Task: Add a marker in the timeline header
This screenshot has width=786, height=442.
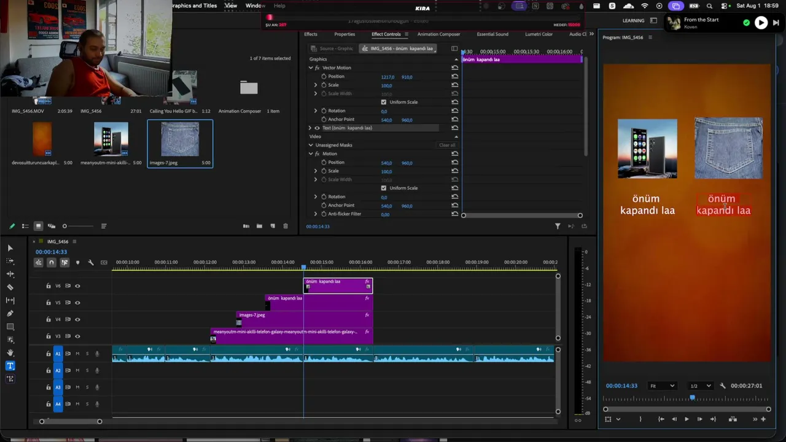Action: click(77, 263)
